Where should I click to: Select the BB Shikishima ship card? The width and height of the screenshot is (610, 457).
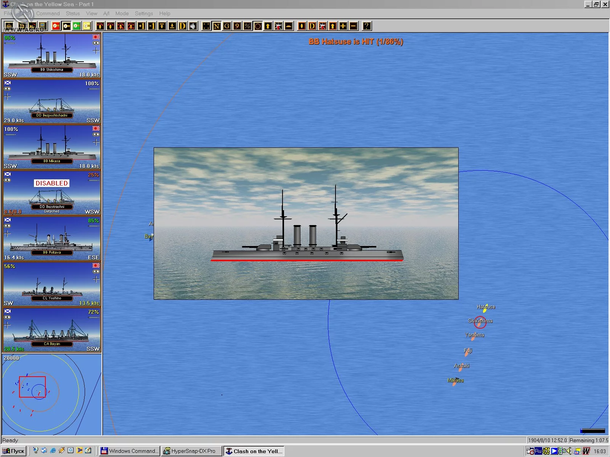52,56
